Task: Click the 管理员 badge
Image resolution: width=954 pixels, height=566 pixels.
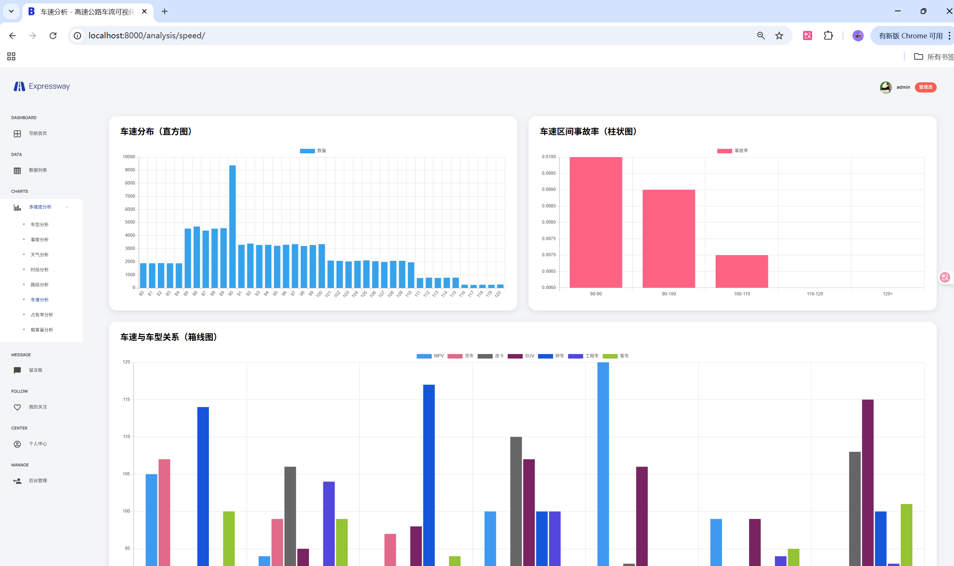Action: tap(925, 87)
